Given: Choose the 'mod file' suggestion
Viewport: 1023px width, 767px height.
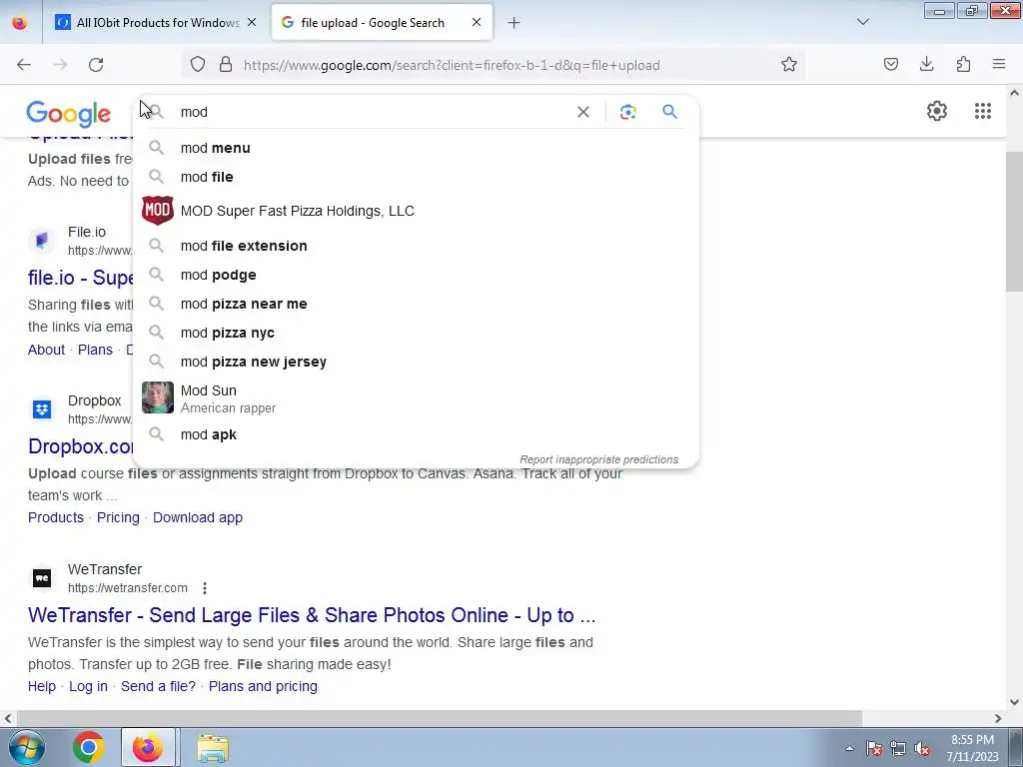Looking at the screenshot, I should (416, 177).
